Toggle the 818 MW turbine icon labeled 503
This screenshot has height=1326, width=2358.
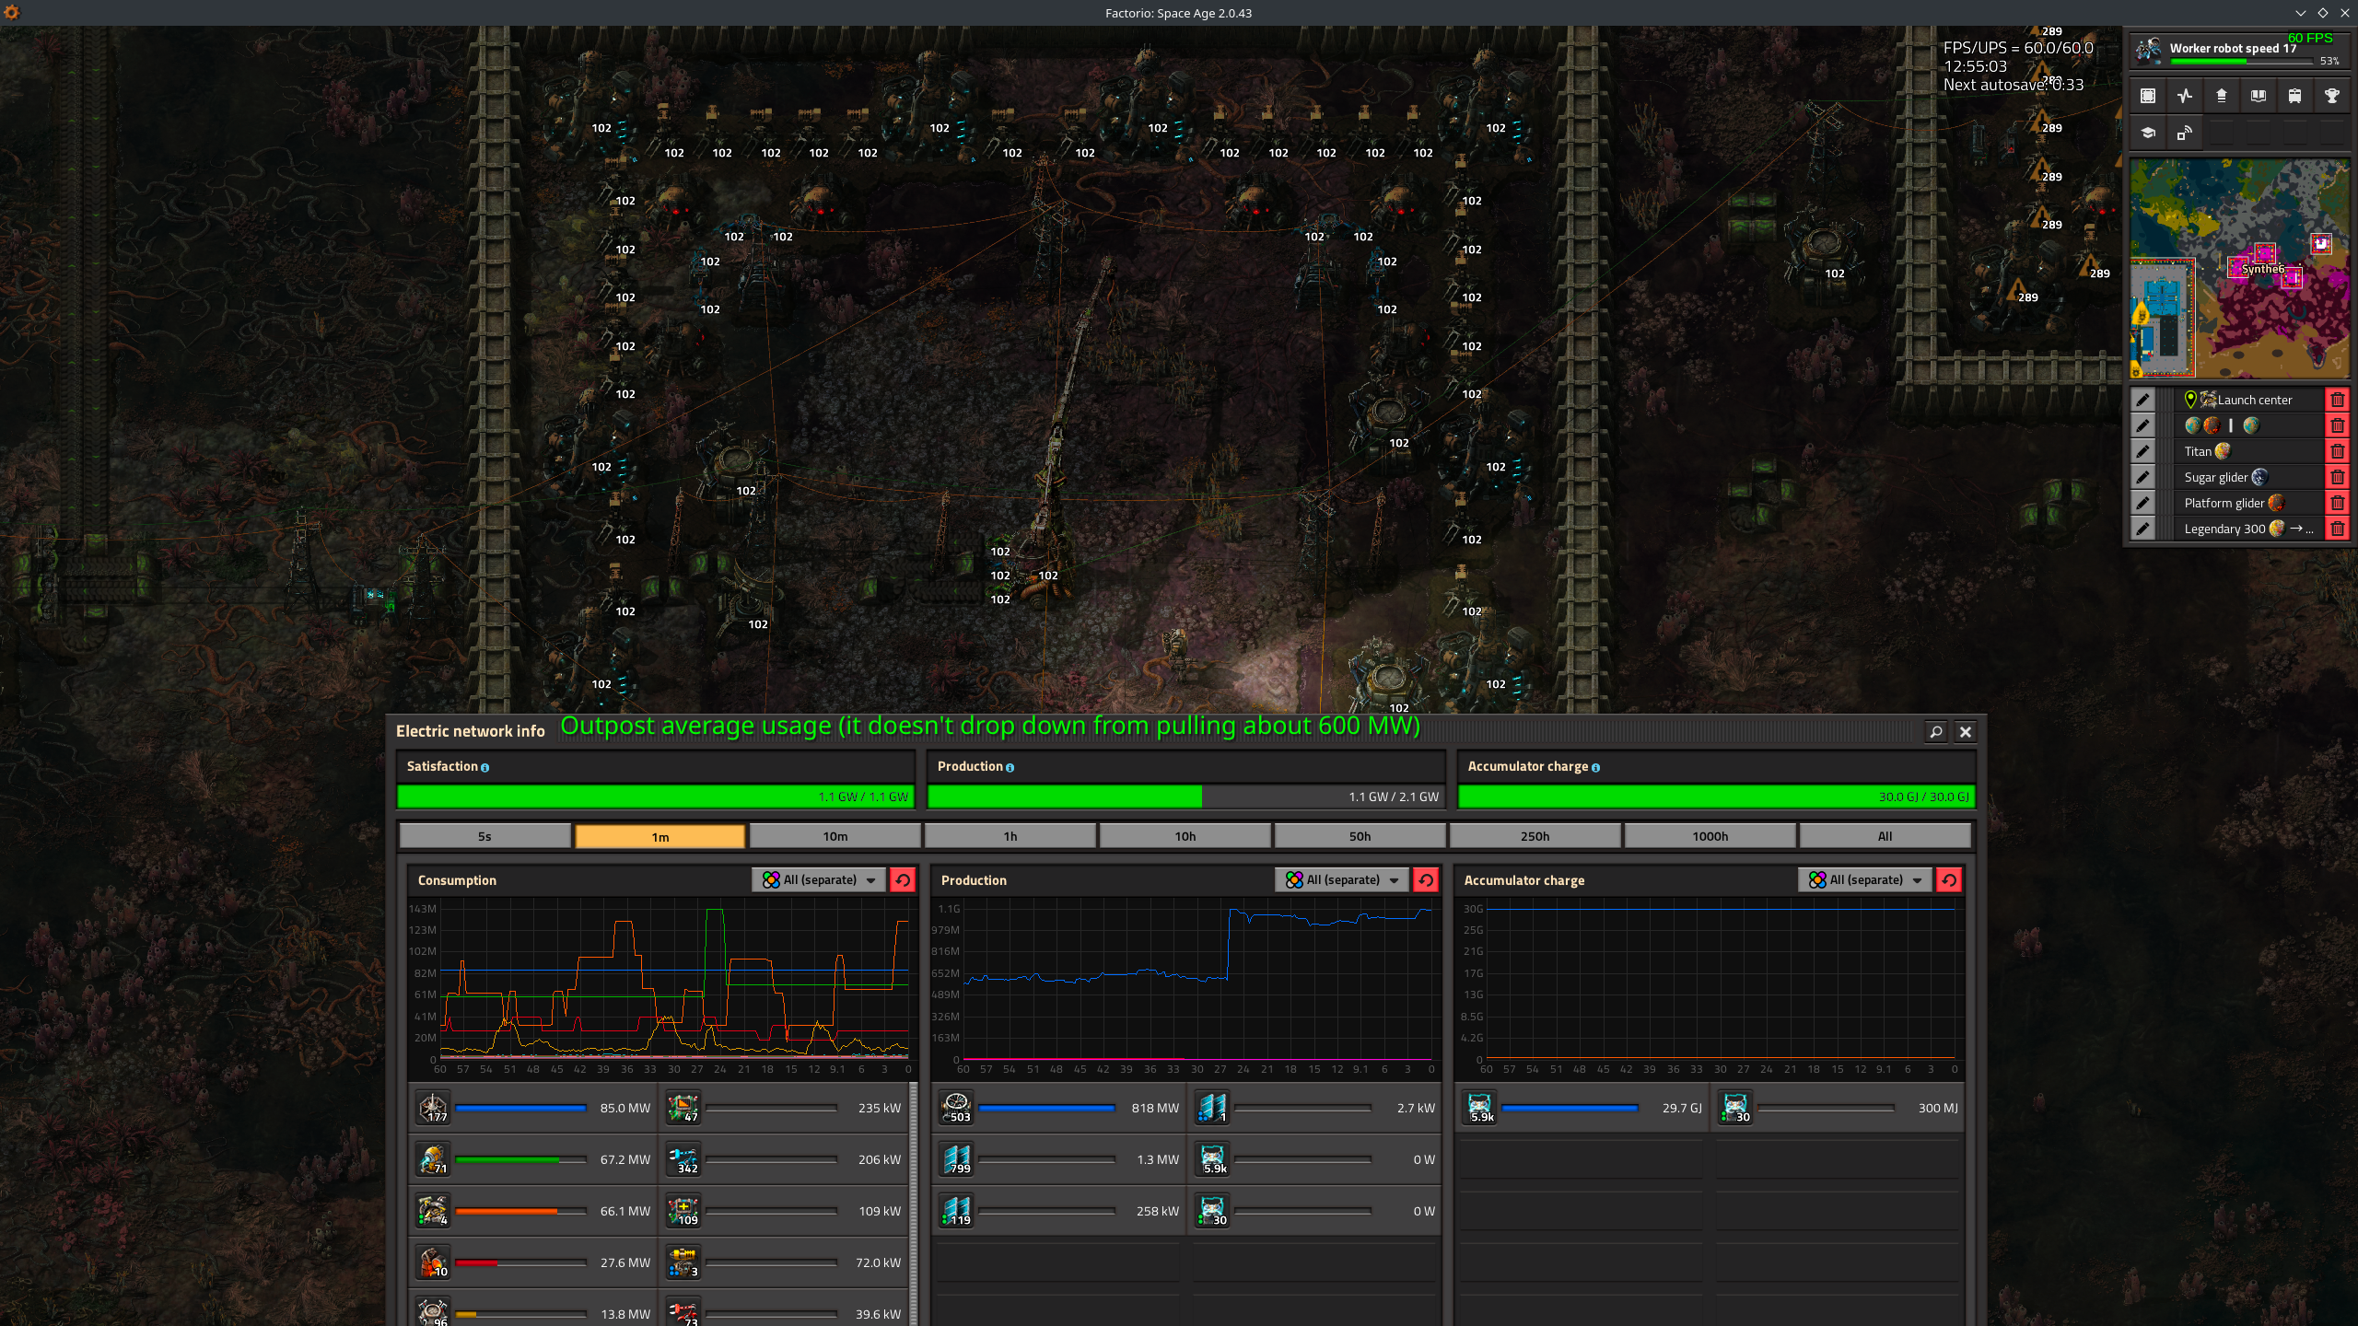(956, 1108)
